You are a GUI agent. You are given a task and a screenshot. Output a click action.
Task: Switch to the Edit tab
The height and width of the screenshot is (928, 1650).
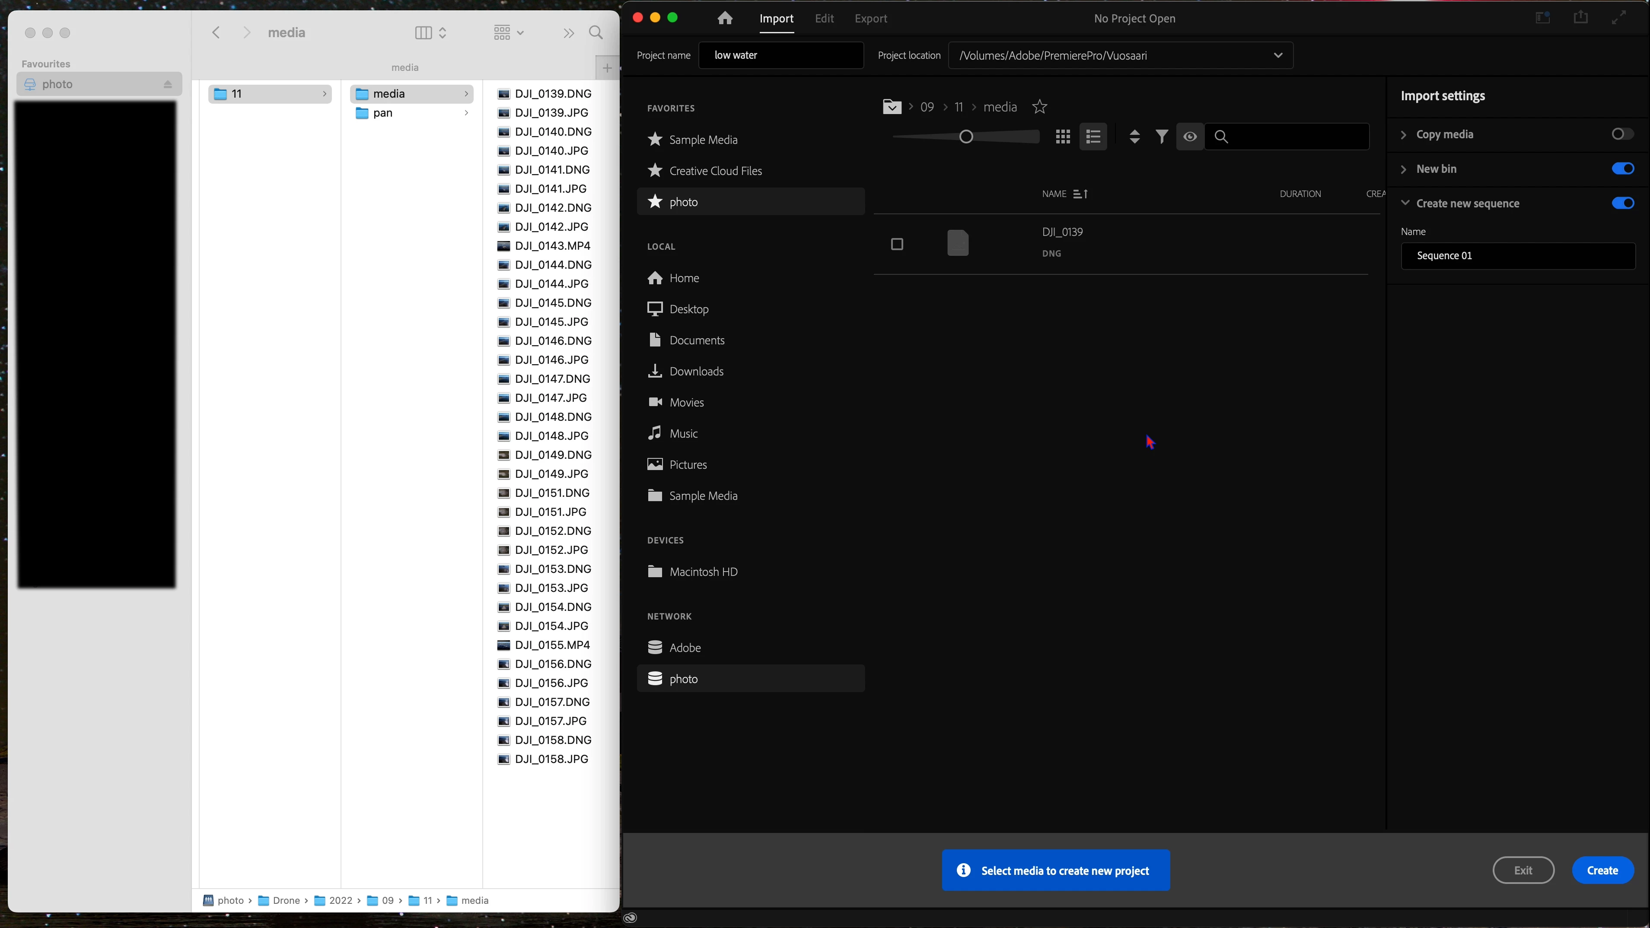click(824, 19)
